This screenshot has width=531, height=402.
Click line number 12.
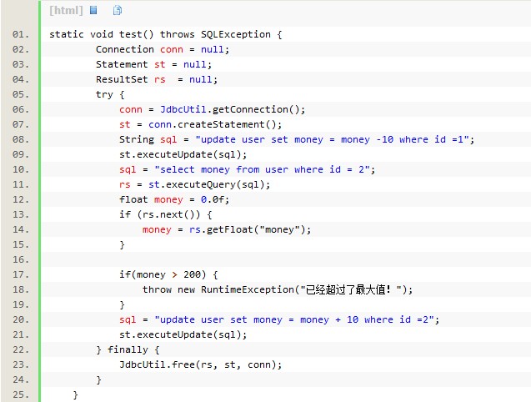point(21,199)
